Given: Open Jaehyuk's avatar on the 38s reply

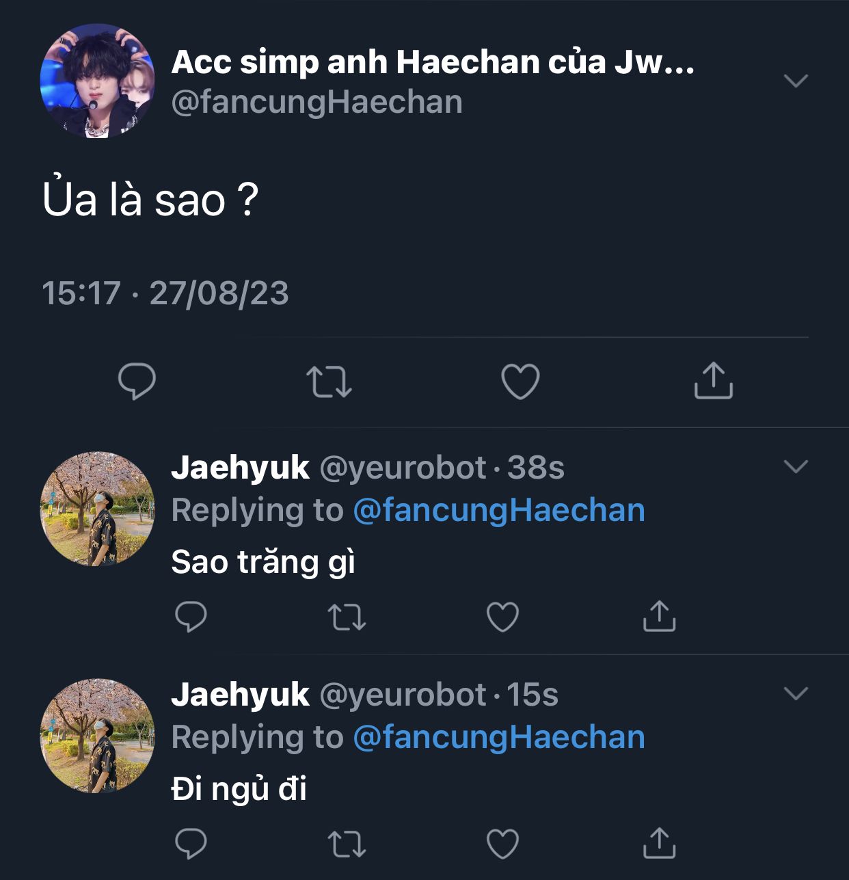Looking at the screenshot, I should click(x=97, y=509).
